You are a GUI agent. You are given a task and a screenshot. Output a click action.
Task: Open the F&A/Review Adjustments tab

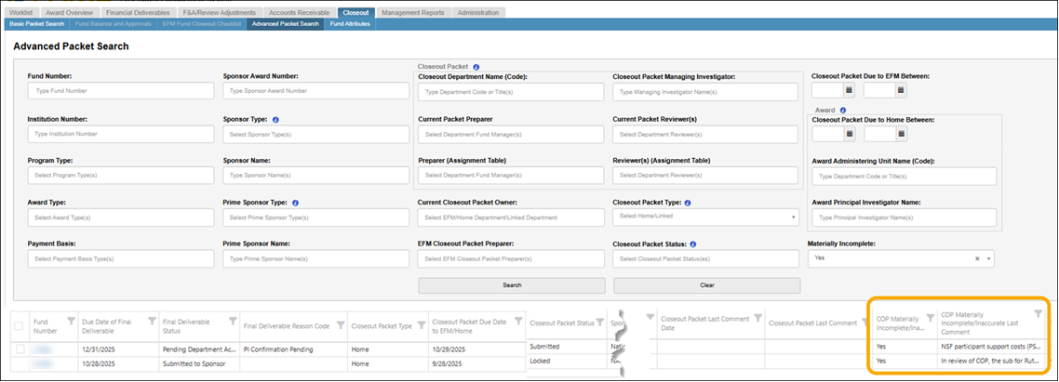point(220,13)
